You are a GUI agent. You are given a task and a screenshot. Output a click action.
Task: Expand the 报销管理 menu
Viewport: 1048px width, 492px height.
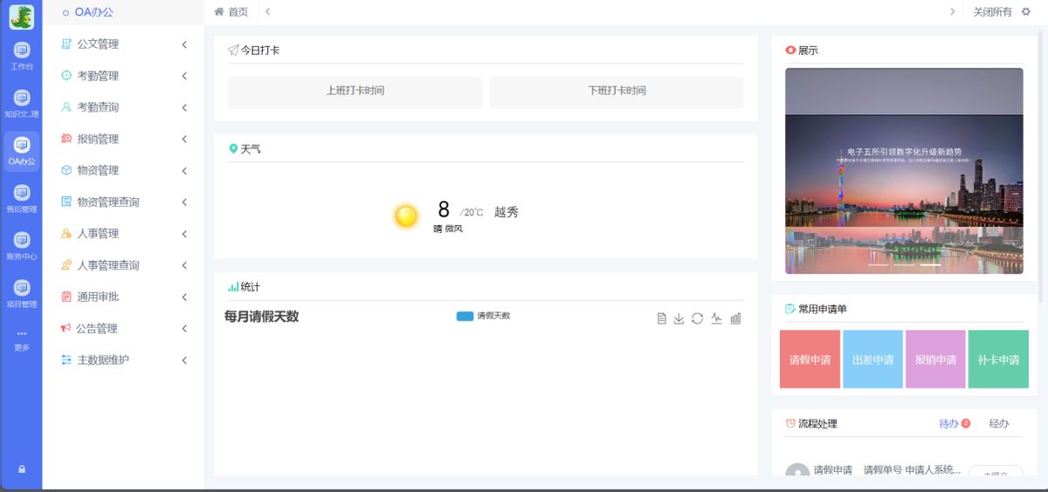[124, 139]
